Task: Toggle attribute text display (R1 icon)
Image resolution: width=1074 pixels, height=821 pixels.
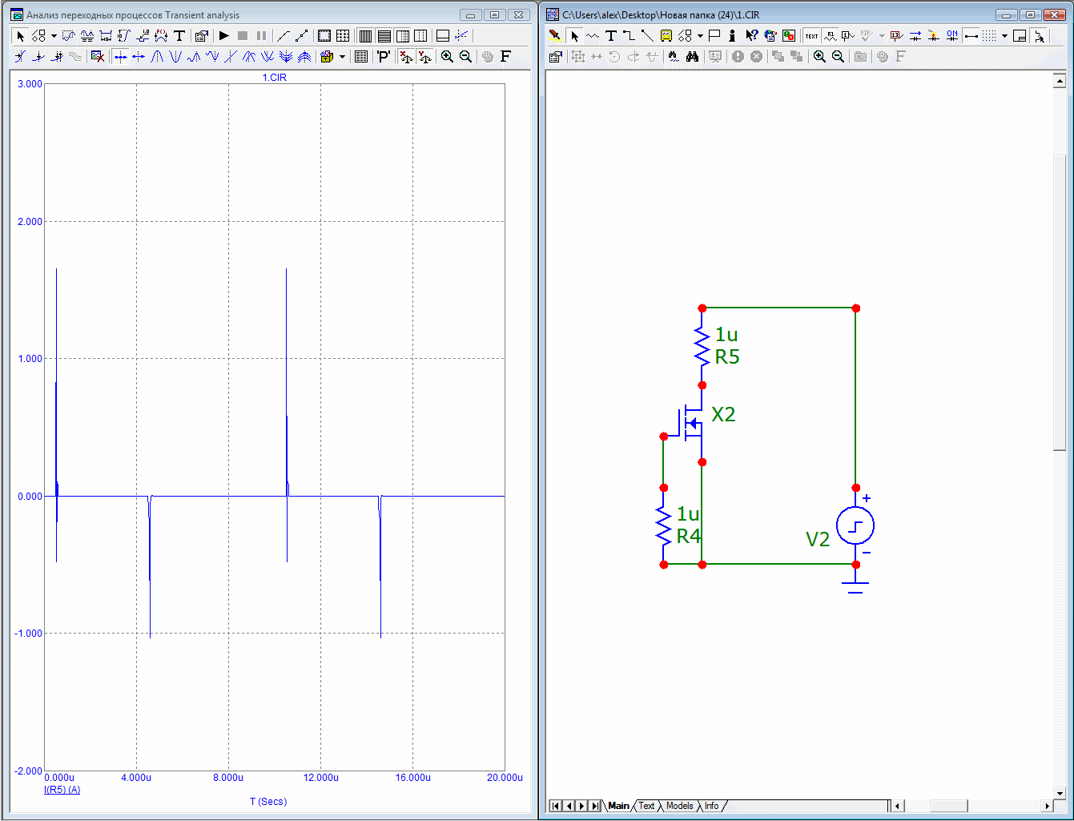Action: tap(831, 36)
